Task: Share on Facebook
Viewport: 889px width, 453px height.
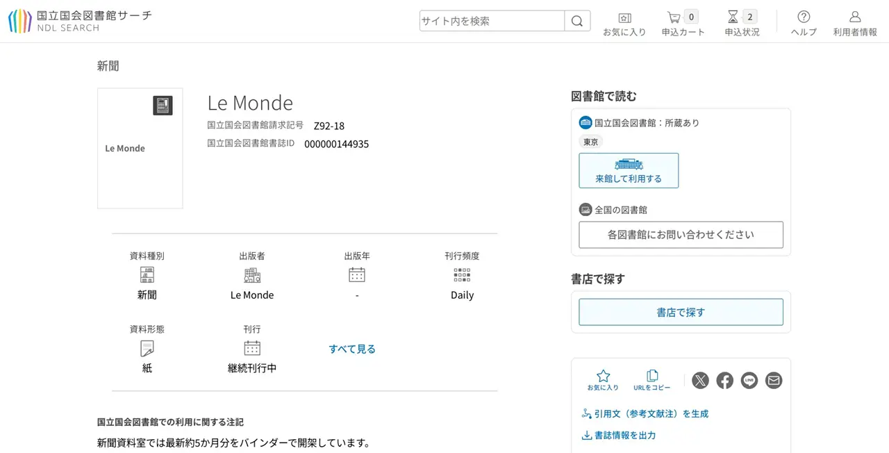Action: (725, 381)
